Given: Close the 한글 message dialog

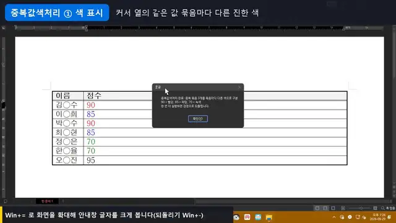Looking at the screenshot, I should pos(239,87).
